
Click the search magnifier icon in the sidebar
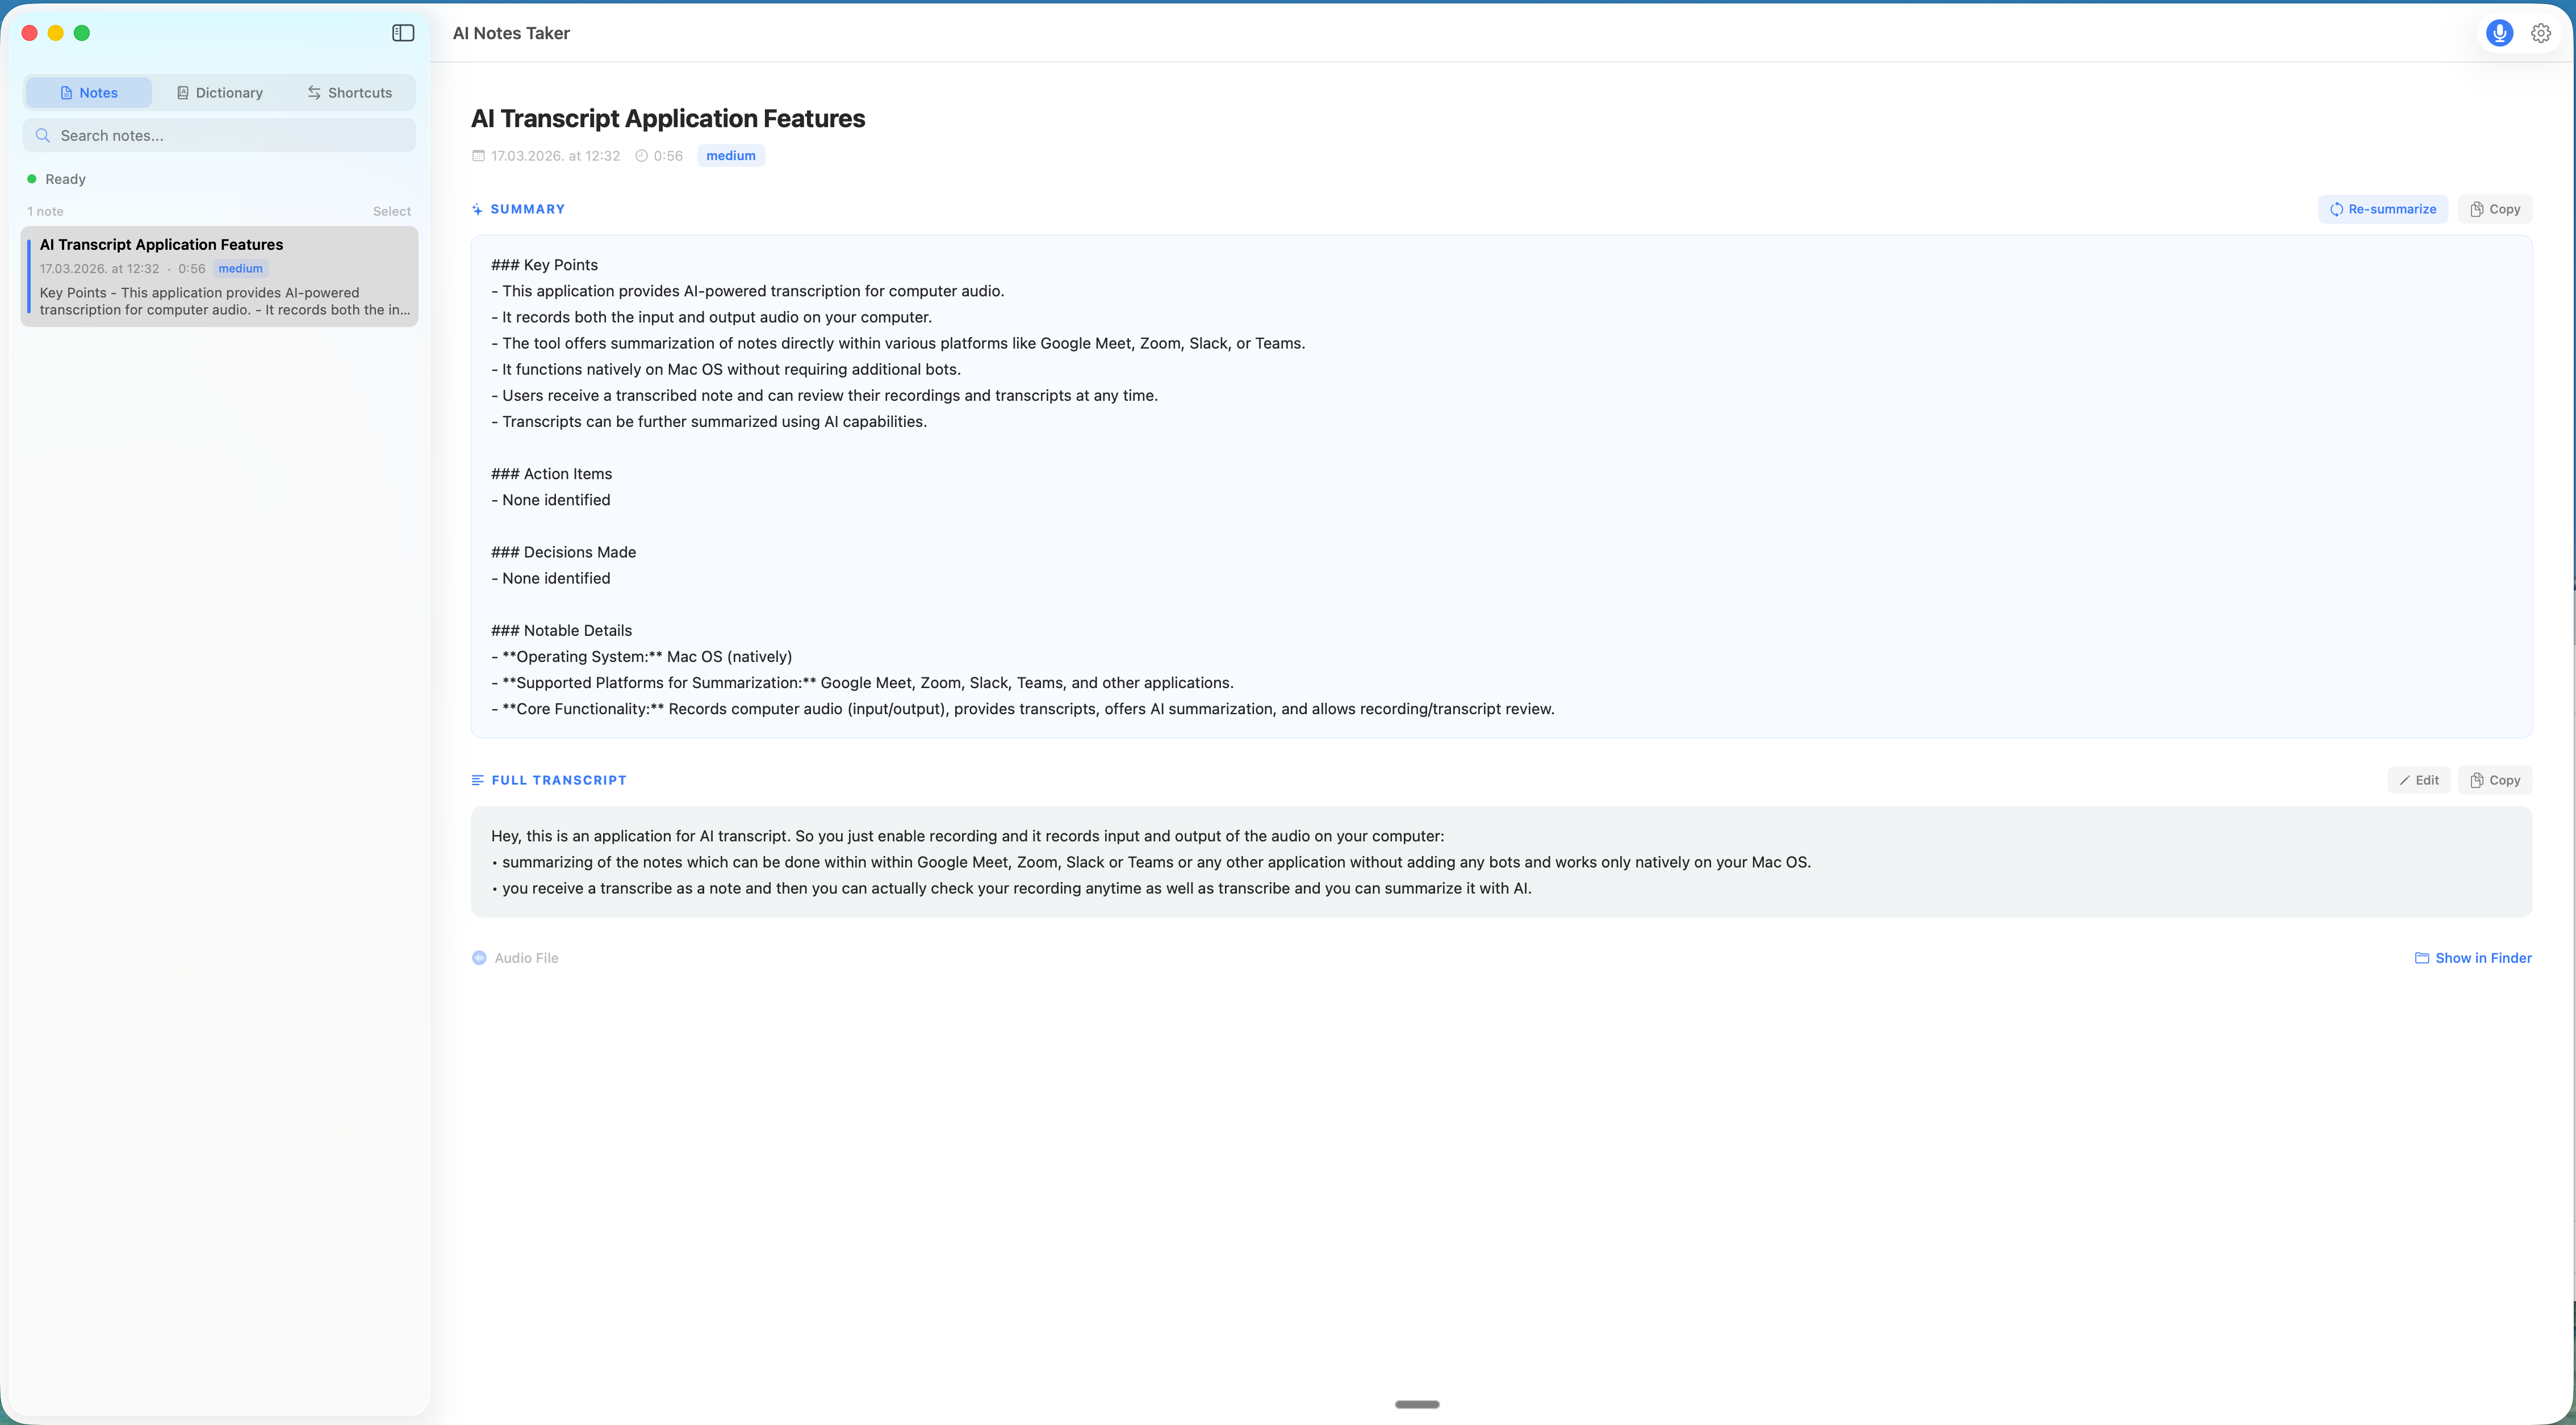[x=43, y=135]
